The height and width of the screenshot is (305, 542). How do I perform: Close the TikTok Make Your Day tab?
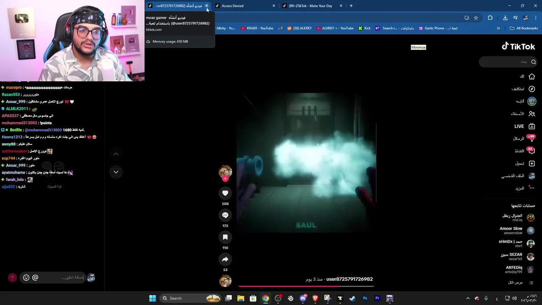[x=341, y=6]
